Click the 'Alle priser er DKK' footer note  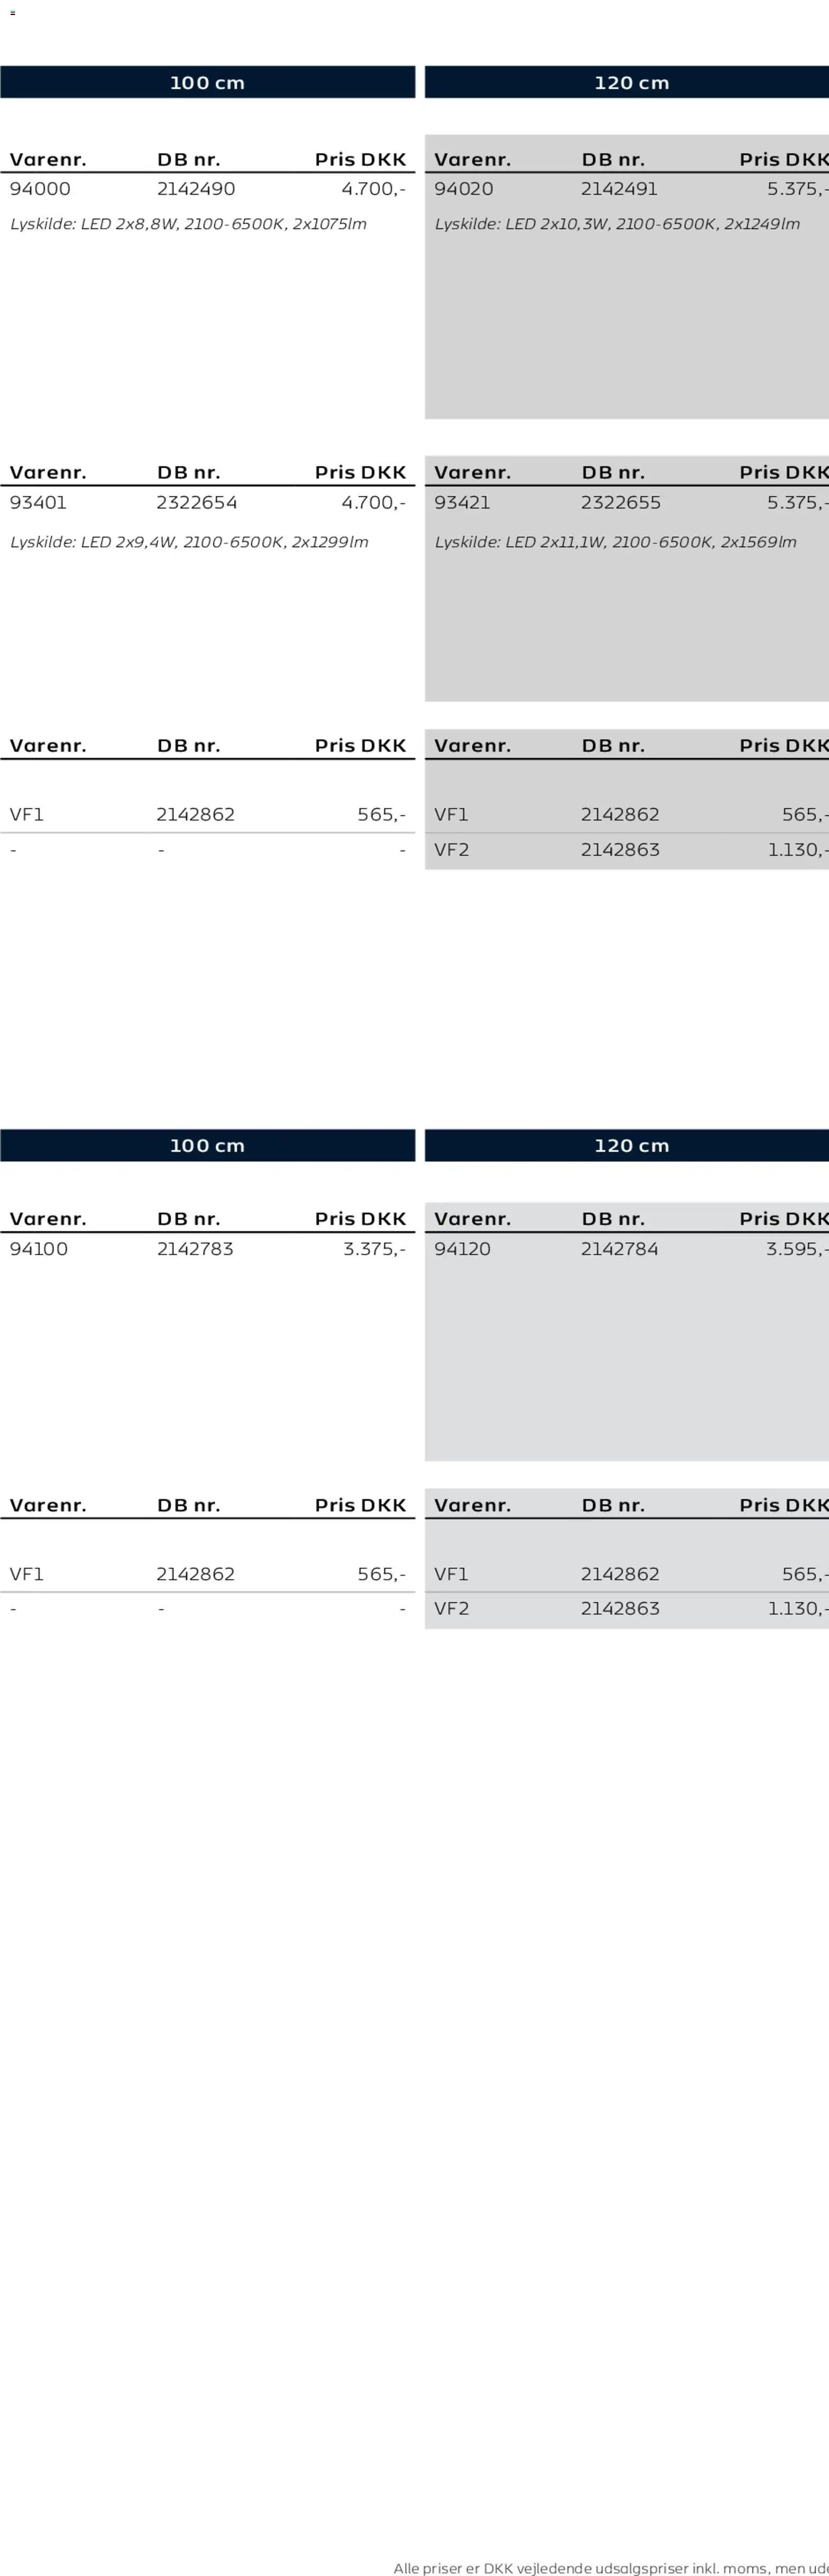[x=610, y=2567]
